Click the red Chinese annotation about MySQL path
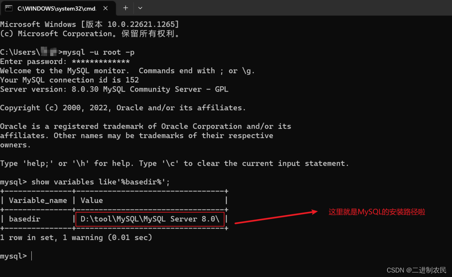Screen dimensions: 452x277 377,212
